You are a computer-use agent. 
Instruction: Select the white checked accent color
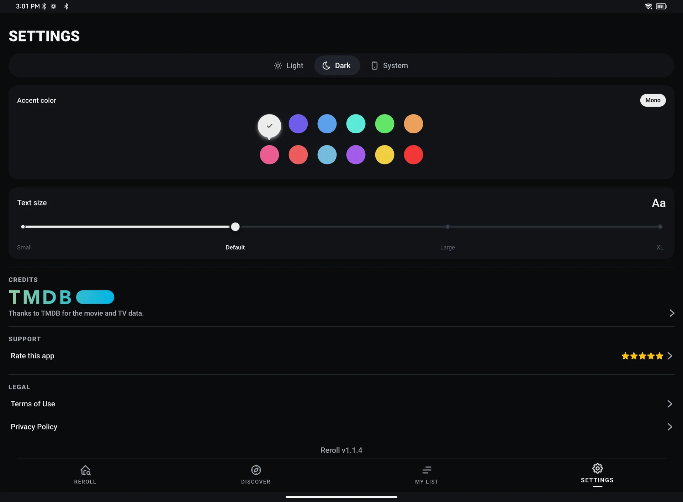[x=269, y=125]
